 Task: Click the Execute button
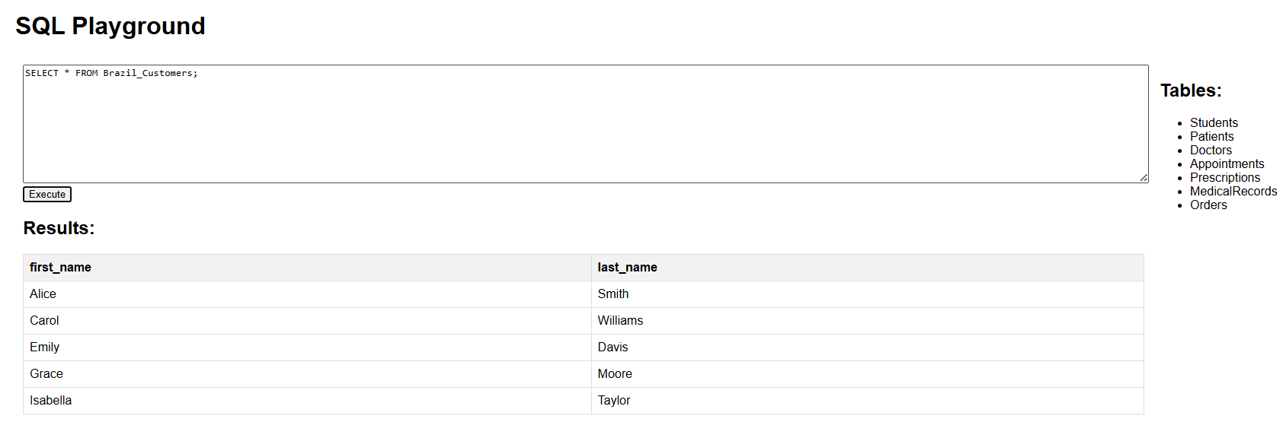[x=47, y=195]
